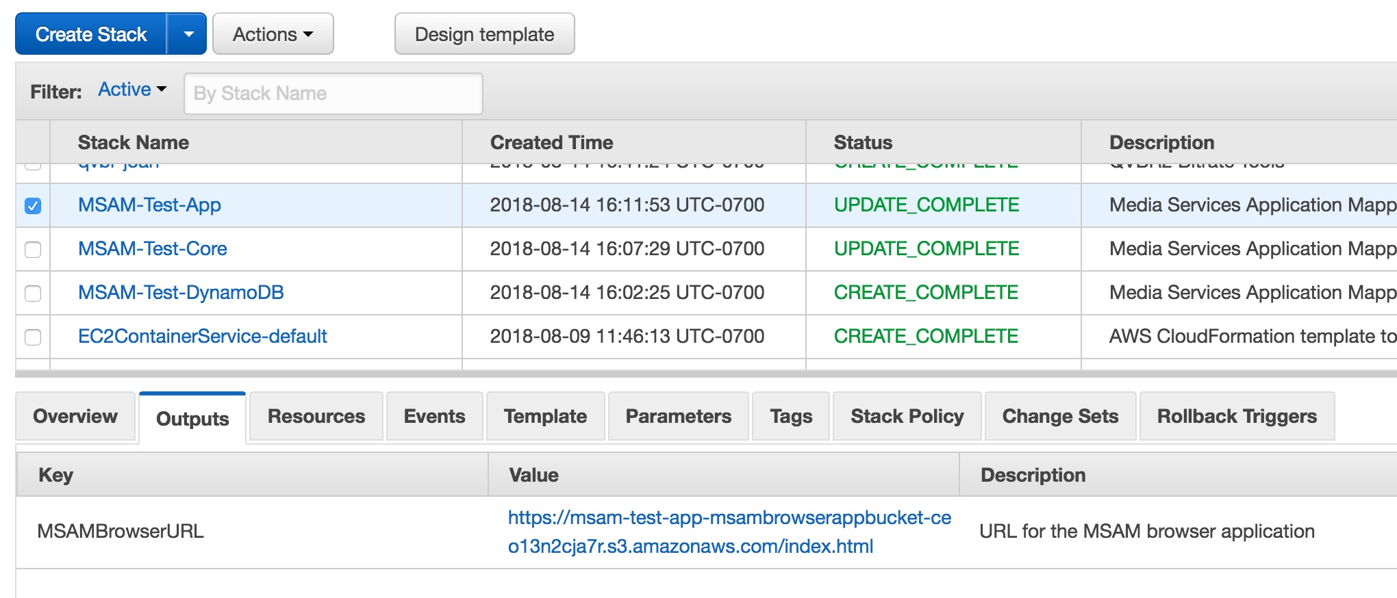The width and height of the screenshot is (1397, 598).
Task: Open the Tags tab
Action: tap(791, 416)
